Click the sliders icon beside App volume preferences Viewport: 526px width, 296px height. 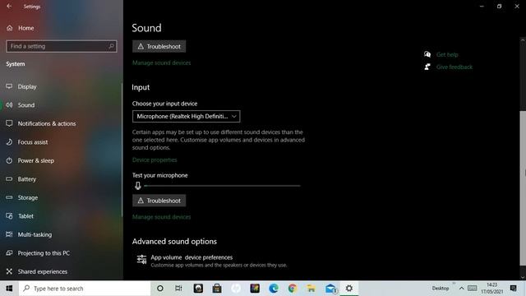tap(141, 260)
